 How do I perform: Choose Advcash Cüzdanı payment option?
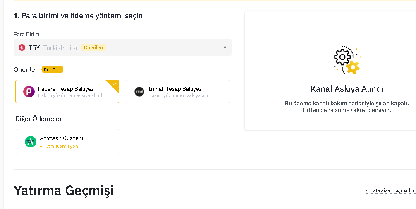[x=68, y=142]
